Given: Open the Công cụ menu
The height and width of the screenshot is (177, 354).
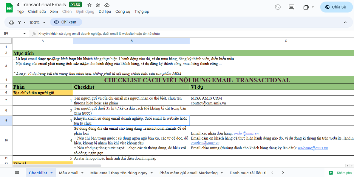Looking at the screenshot, I should pos(123,12).
